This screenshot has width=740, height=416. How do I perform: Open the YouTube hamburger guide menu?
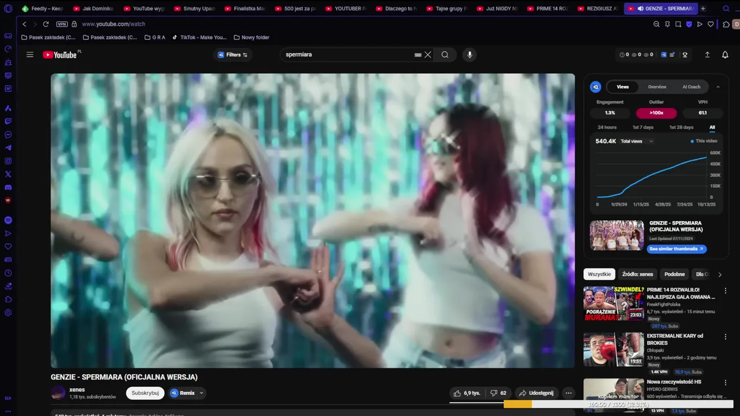pos(30,54)
